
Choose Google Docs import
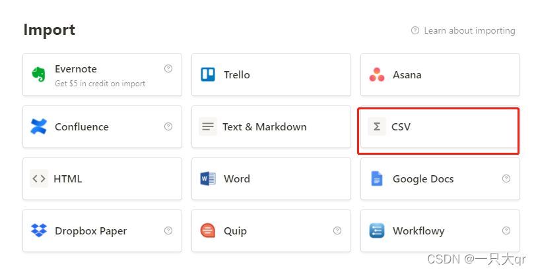[x=440, y=178]
